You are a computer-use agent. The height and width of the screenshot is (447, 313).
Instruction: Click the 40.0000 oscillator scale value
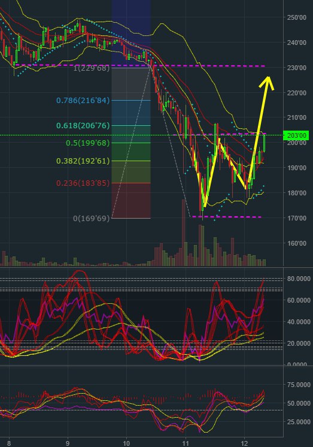coord(299,322)
